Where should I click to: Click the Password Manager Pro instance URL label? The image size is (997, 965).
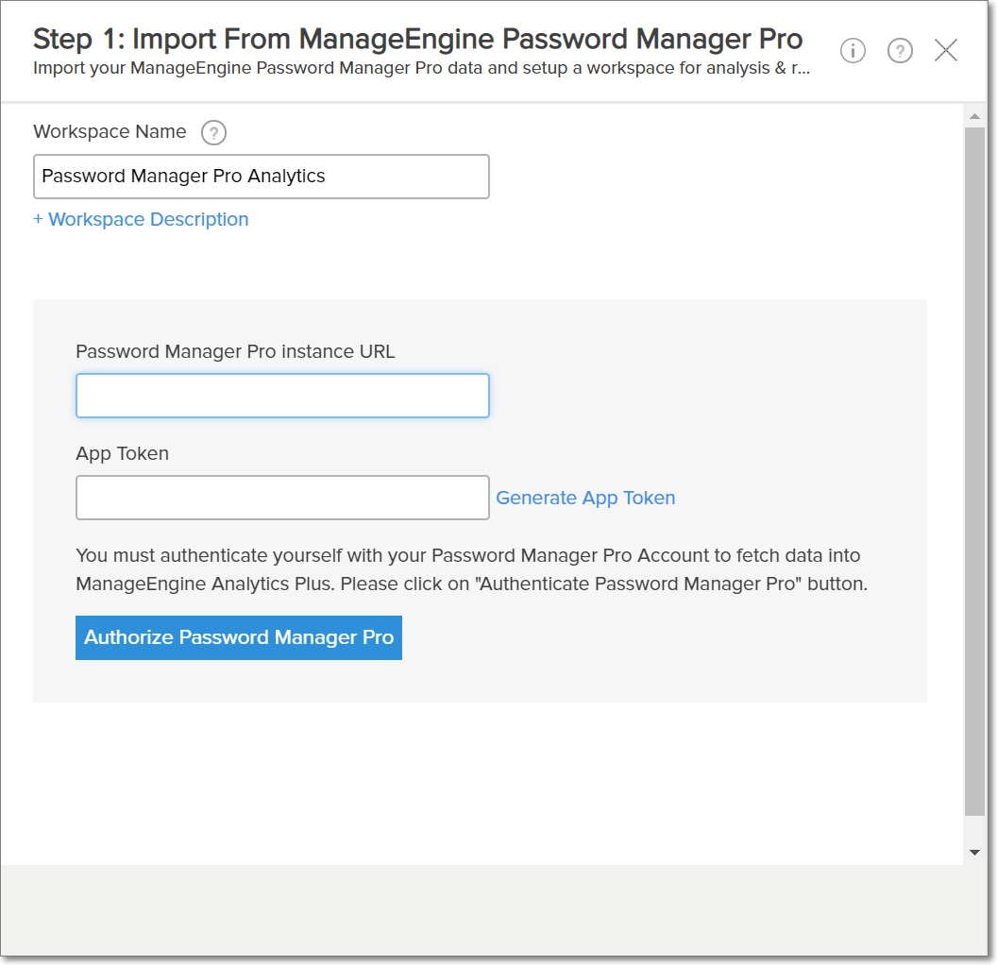coord(235,351)
